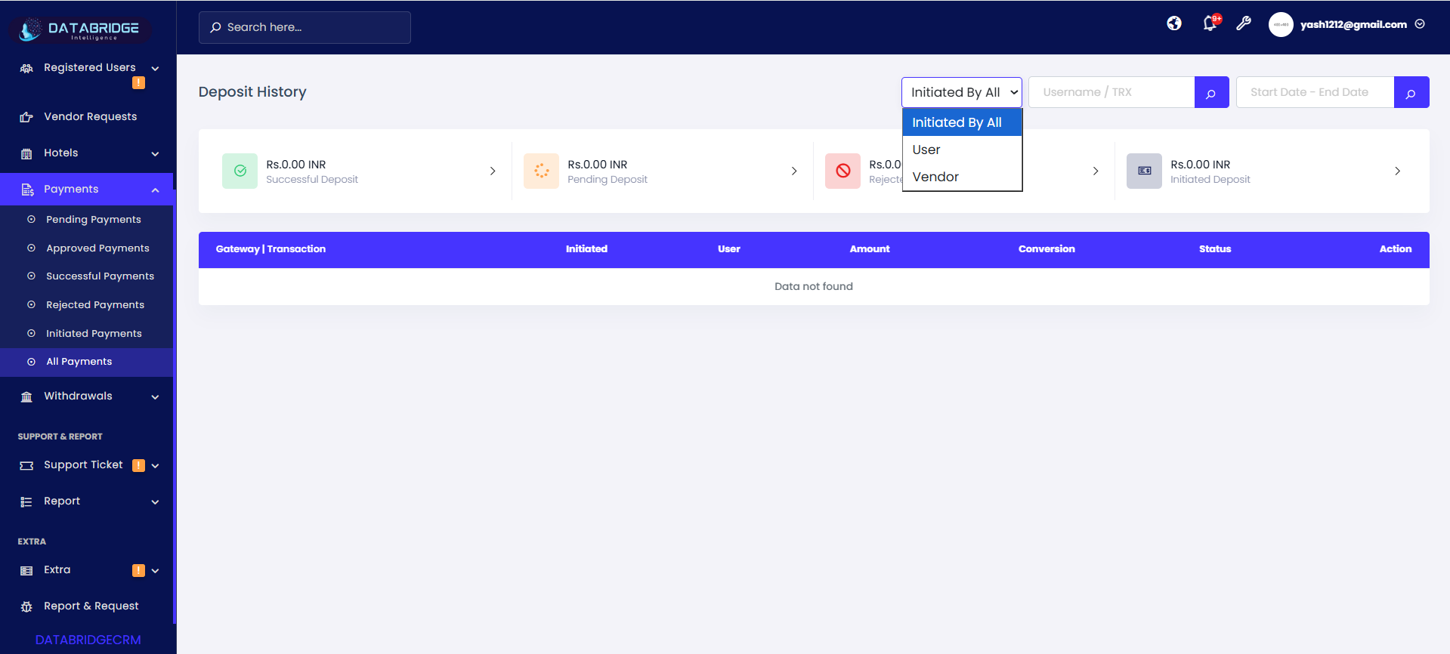The height and width of the screenshot is (654, 1450).
Task: Click the Withdrawals bank icon
Action: (26, 396)
